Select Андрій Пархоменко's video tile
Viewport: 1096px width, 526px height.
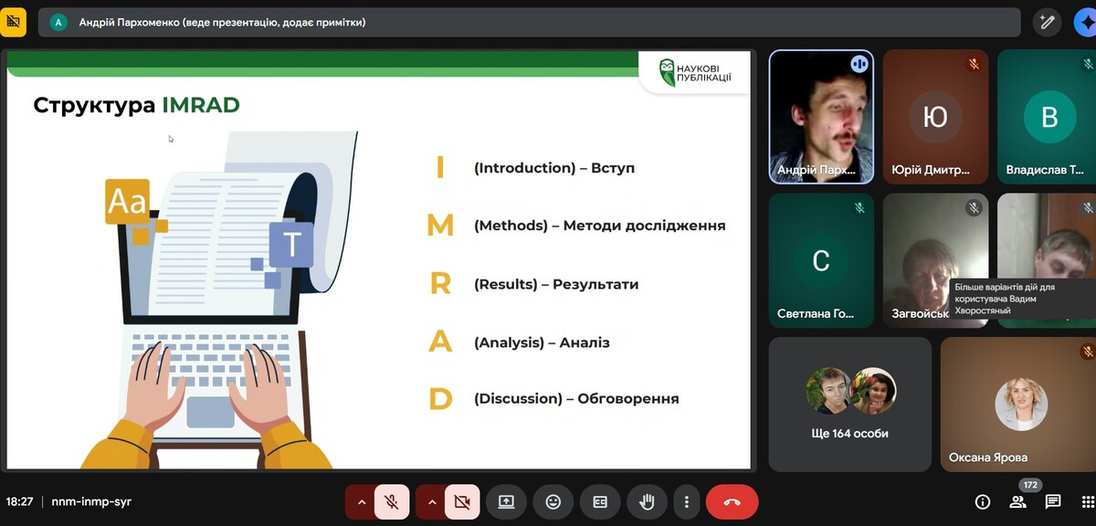(821, 116)
